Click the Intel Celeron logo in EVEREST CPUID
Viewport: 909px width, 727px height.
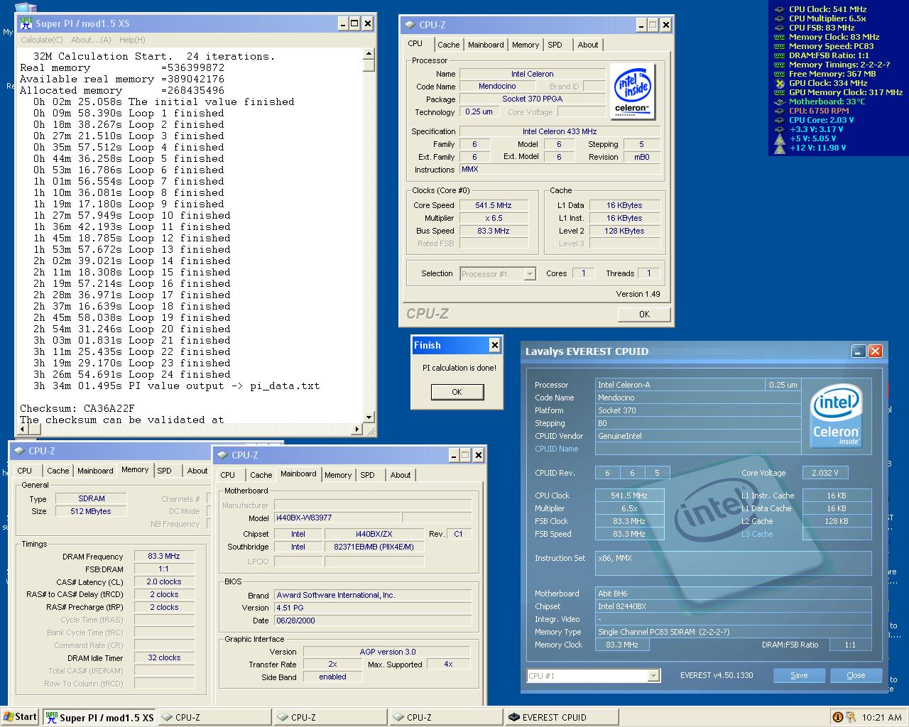[836, 415]
